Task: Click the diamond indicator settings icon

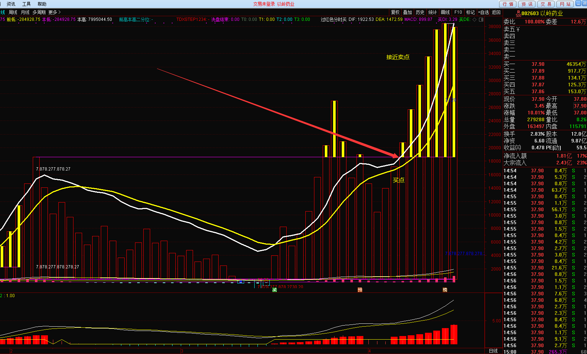Action: [474, 19]
